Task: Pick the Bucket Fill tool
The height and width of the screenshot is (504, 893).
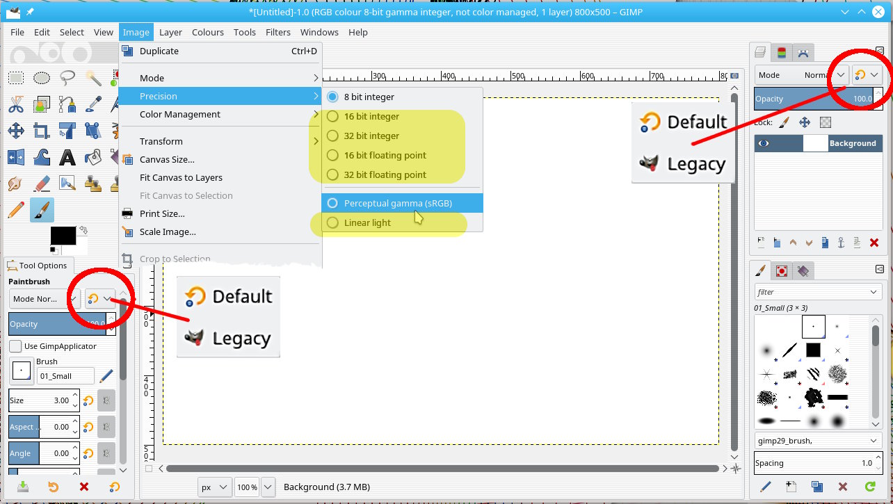Action: 93,157
